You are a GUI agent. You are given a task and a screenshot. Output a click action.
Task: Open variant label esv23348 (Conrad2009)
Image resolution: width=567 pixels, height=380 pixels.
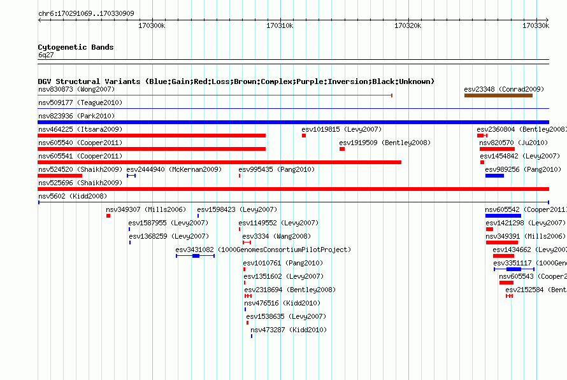click(504, 89)
